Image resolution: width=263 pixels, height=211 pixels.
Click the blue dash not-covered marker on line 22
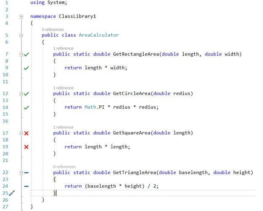click(26, 173)
